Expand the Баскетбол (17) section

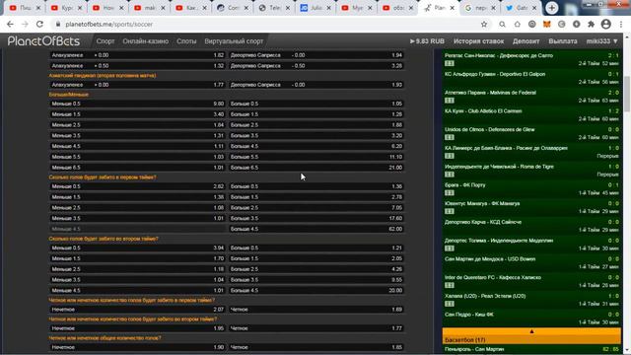coord(531,339)
